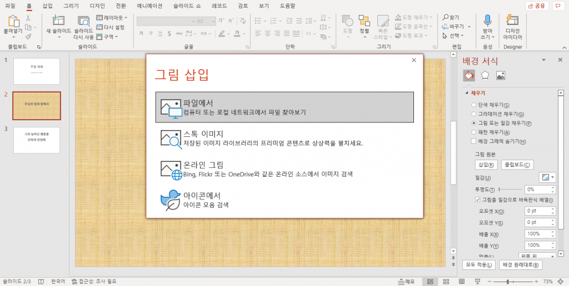Screen dimensions: 569x286
Task: Start Slide Show from status bar
Action: click(477, 282)
